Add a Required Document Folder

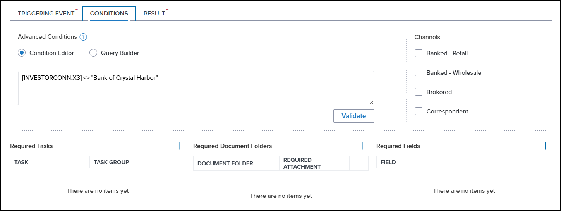pyautogui.click(x=362, y=146)
